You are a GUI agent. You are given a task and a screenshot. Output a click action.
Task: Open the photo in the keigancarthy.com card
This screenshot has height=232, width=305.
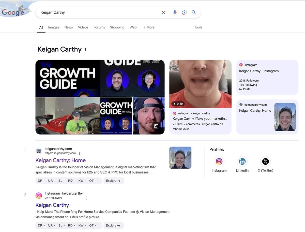click(285, 117)
